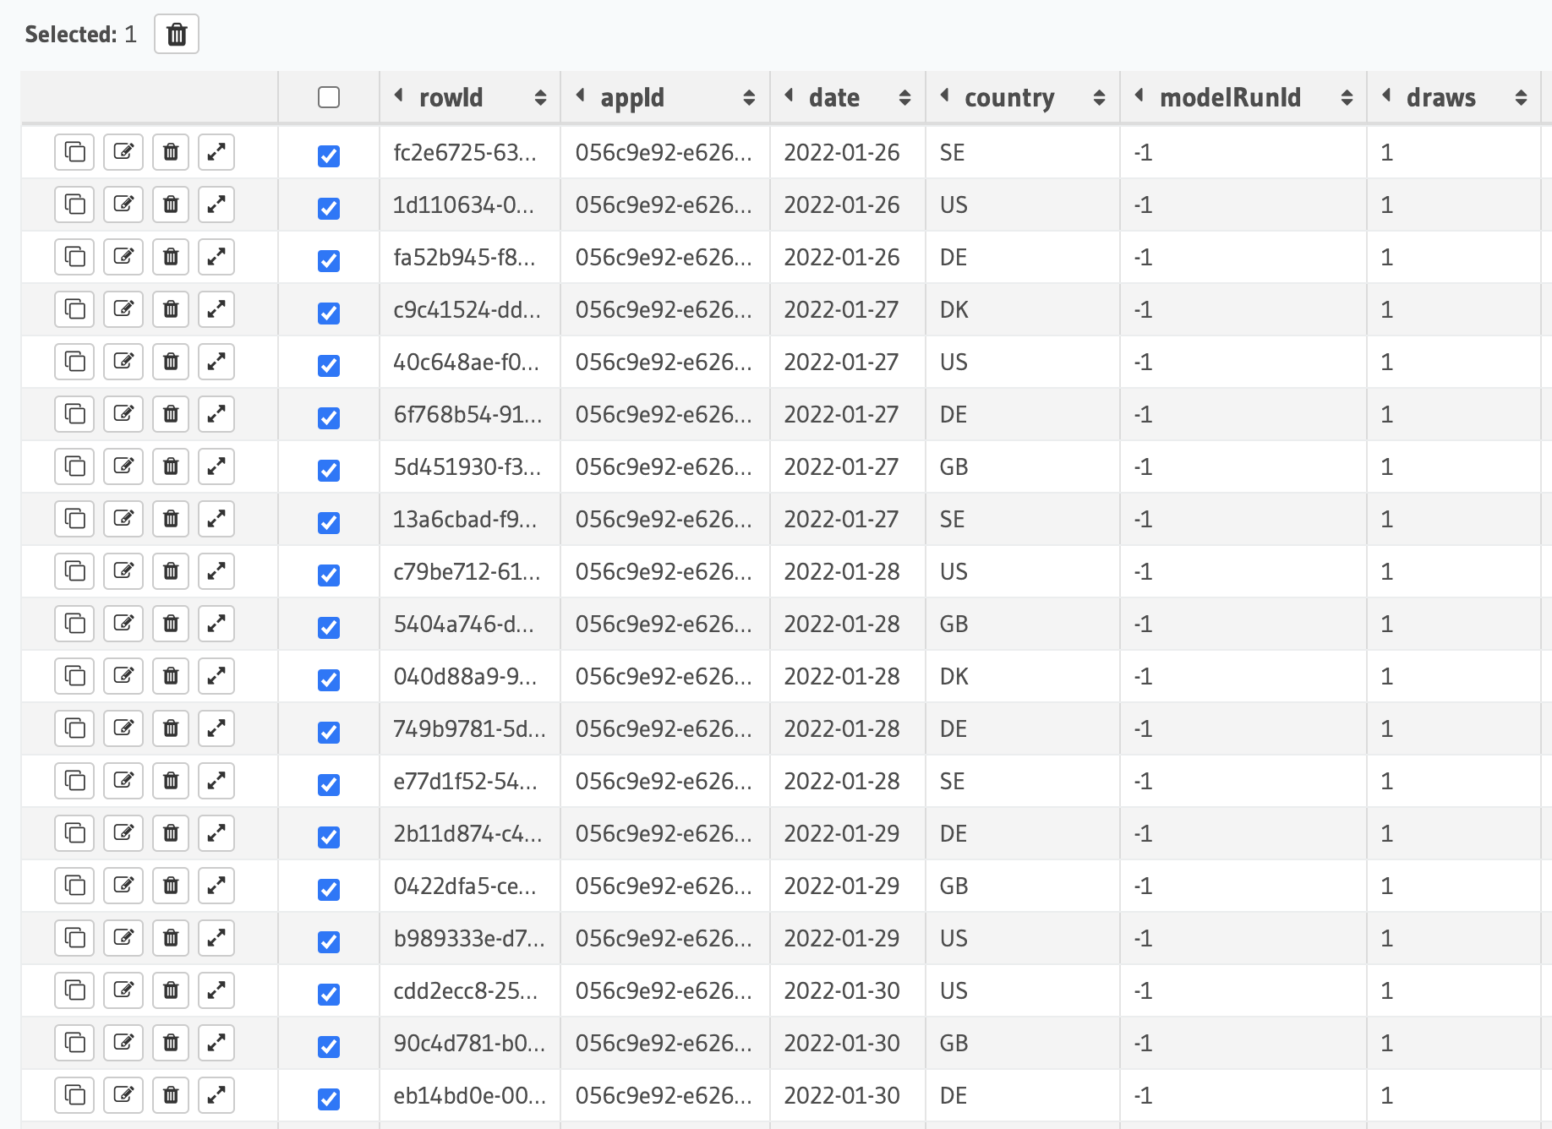Click the rowId cell e77d1f52-54...
The width and height of the screenshot is (1552, 1129).
[470, 781]
